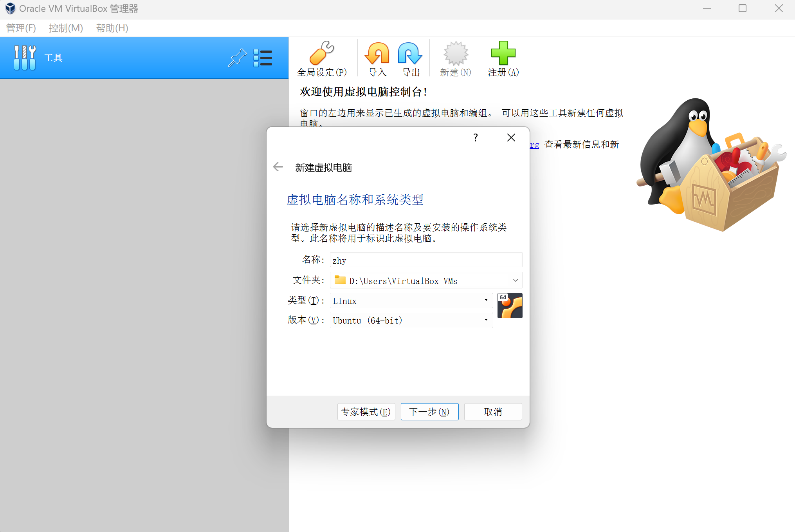
Task: Click the Import (导入) arrow icon
Action: 377,53
